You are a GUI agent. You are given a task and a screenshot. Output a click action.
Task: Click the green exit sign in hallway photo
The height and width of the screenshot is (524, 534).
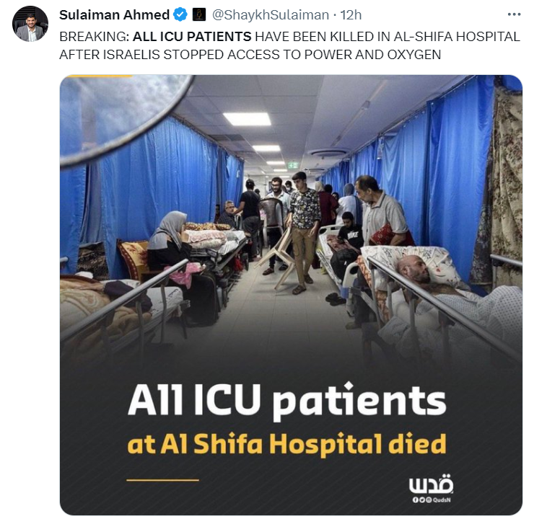pyautogui.click(x=293, y=166)
